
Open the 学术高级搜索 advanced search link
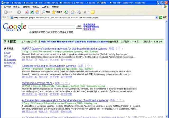point(89,24)
